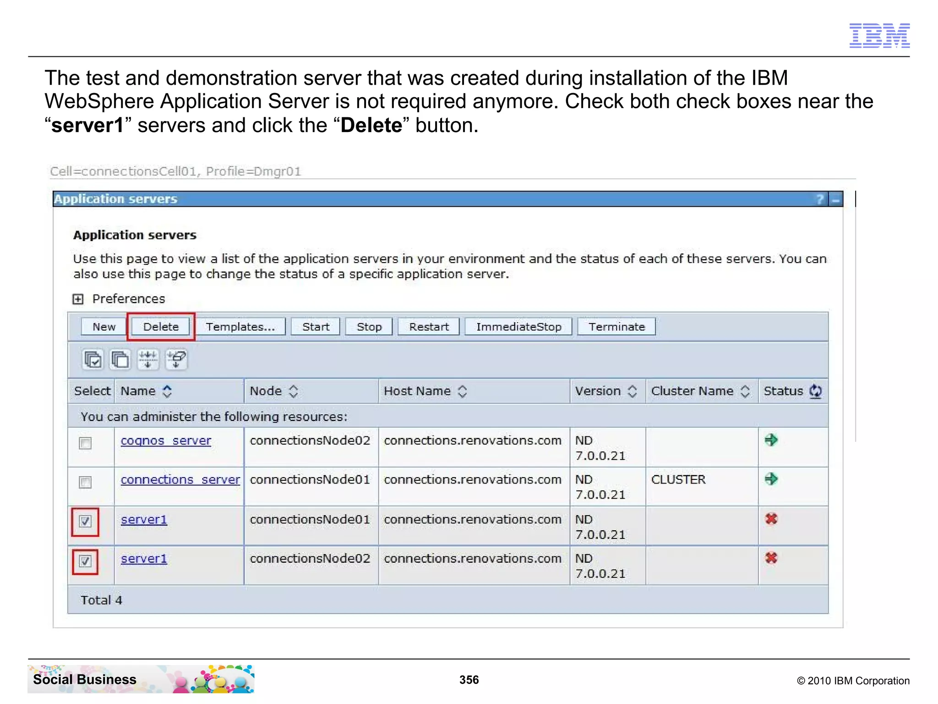Click the Deselect All Items icon
This screenshot has height=704, width=938.
click(120, 360)
